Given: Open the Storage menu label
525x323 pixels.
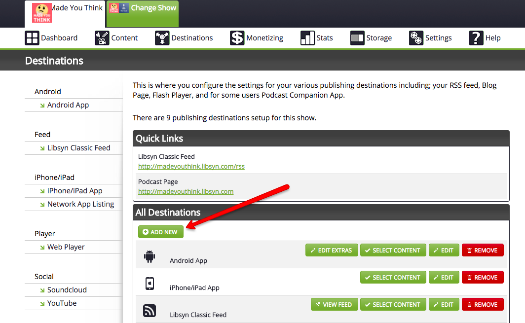Looking at the screenshot, I should [x=379, y=38].
